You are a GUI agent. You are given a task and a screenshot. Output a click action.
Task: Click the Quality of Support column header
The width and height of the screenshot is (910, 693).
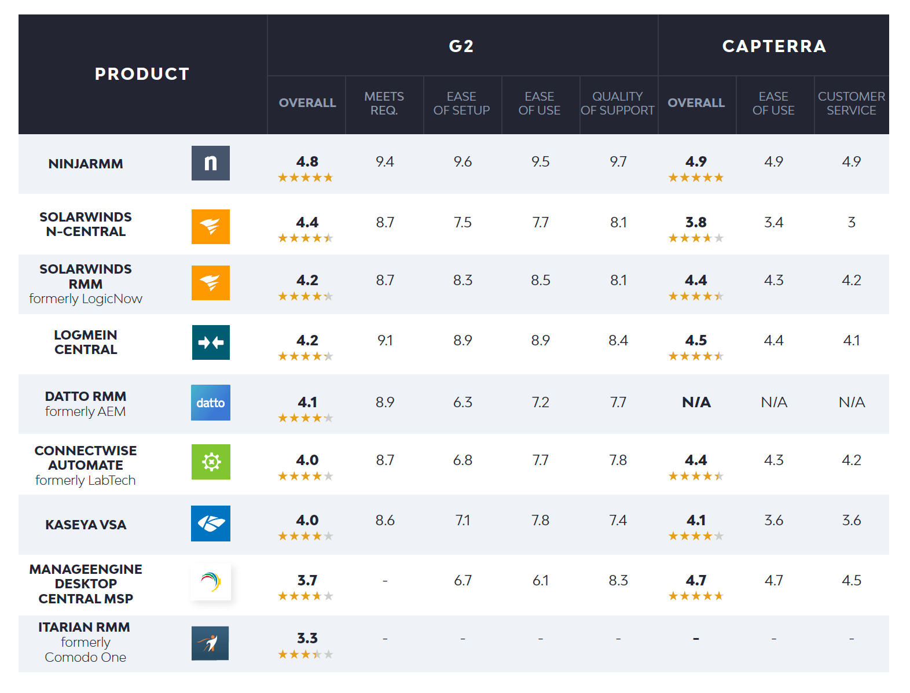pos(617,104)
